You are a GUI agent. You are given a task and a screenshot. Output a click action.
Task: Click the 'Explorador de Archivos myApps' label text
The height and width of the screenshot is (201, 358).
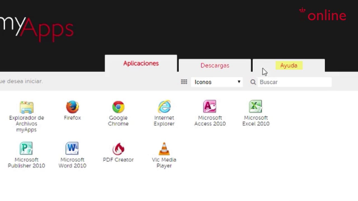coord(27,124)
